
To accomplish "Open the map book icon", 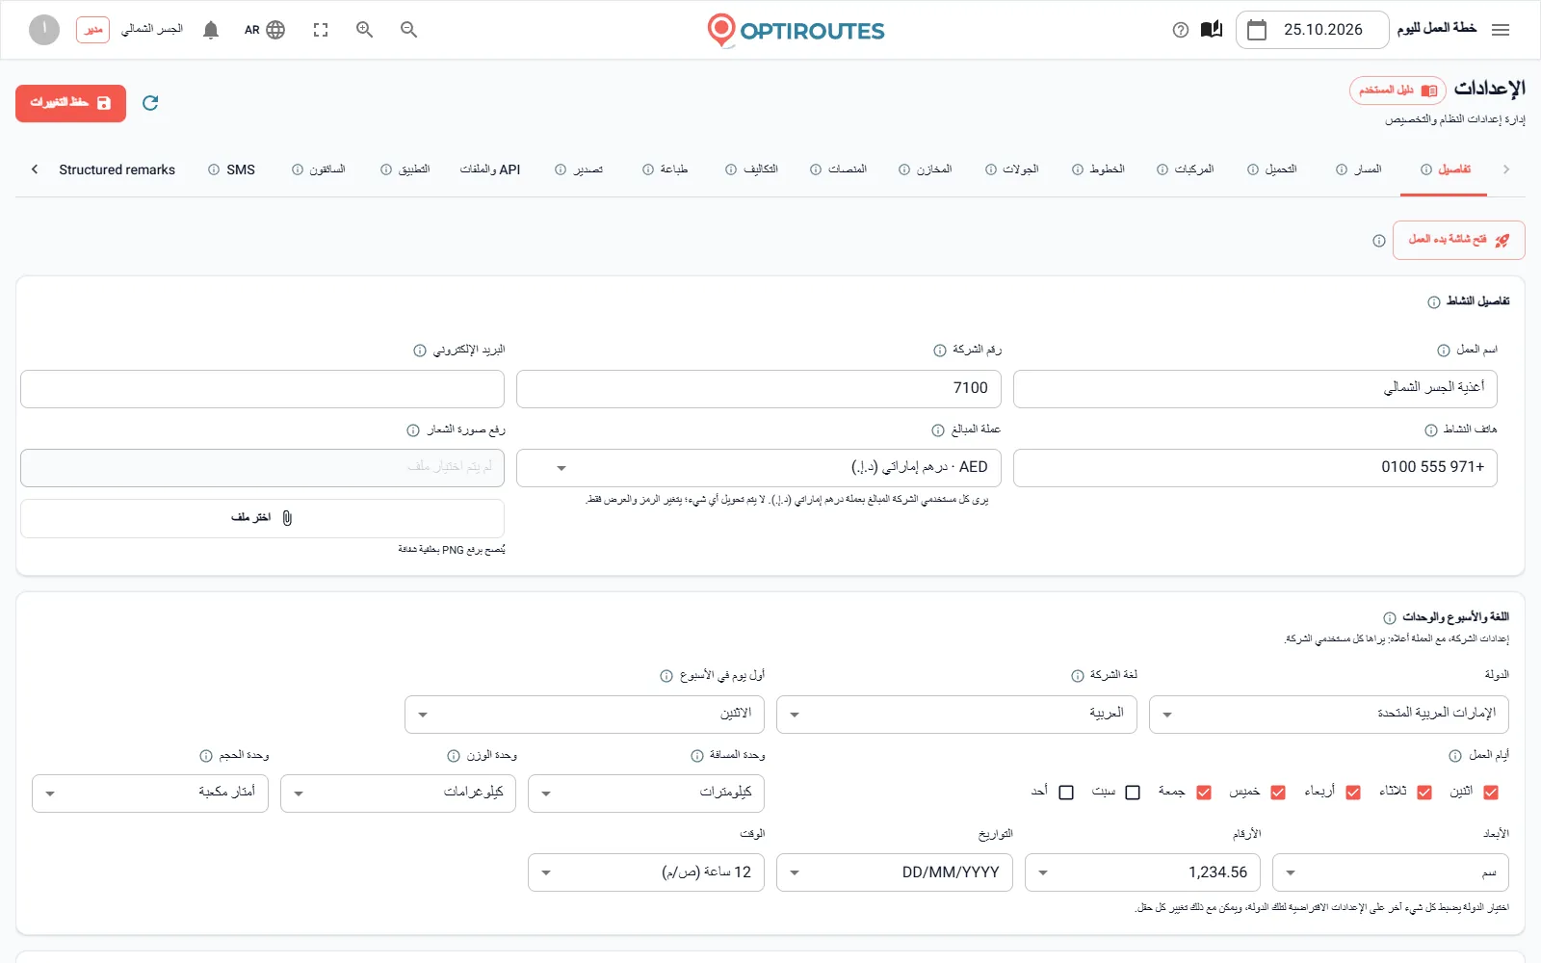I will tap(1212, 30).
